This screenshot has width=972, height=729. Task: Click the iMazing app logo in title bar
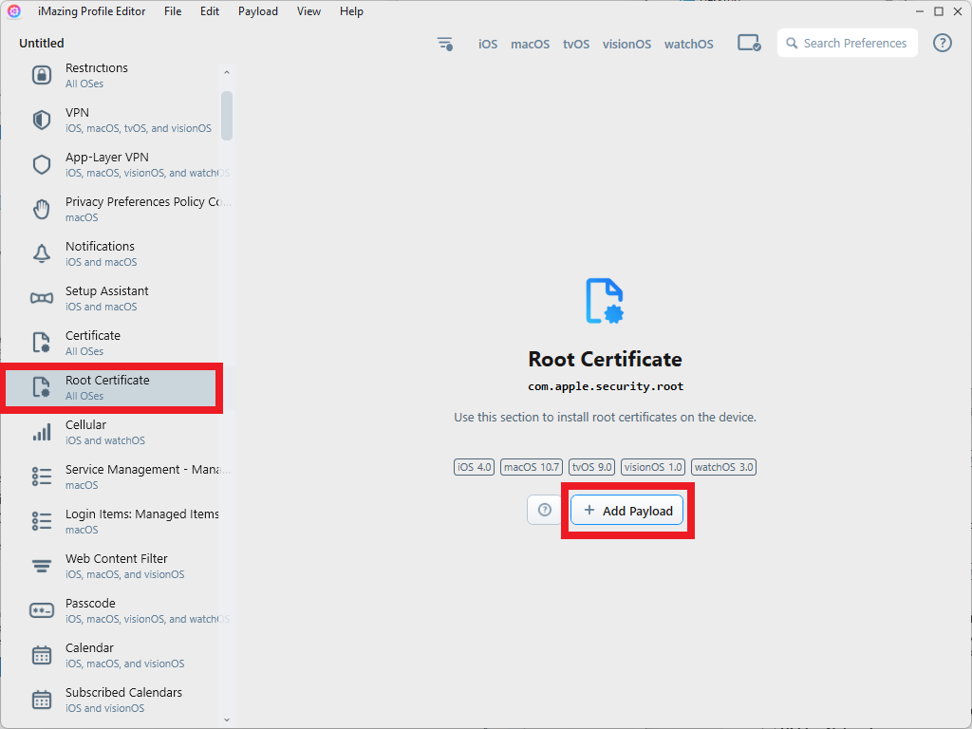click(14, 11)
